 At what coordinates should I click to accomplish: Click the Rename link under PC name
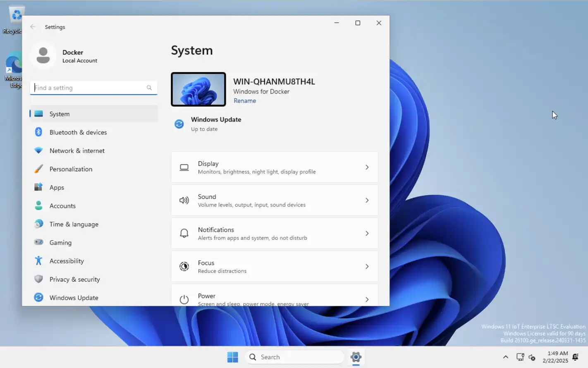pos(245,101)
